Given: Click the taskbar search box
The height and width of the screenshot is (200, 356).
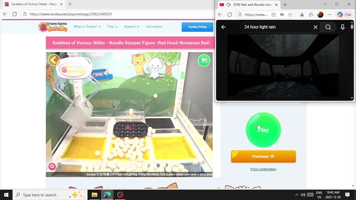Looking at the screenshot, I should (x=50, y=195).
